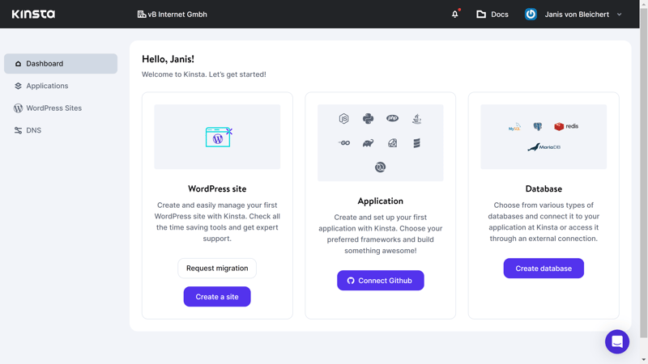Expand the user account dropdown chevron
648x364 pixels.
pyautogui.click(x=619, y=15)
